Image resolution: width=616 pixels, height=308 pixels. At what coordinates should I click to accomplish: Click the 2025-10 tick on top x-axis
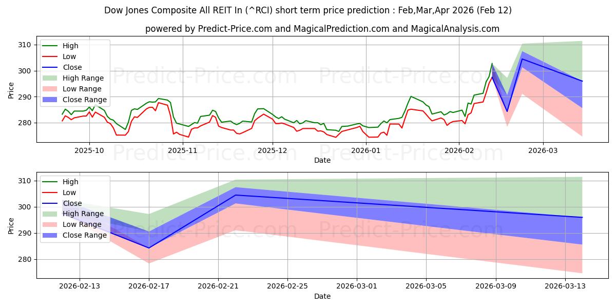tap(89, 150)
